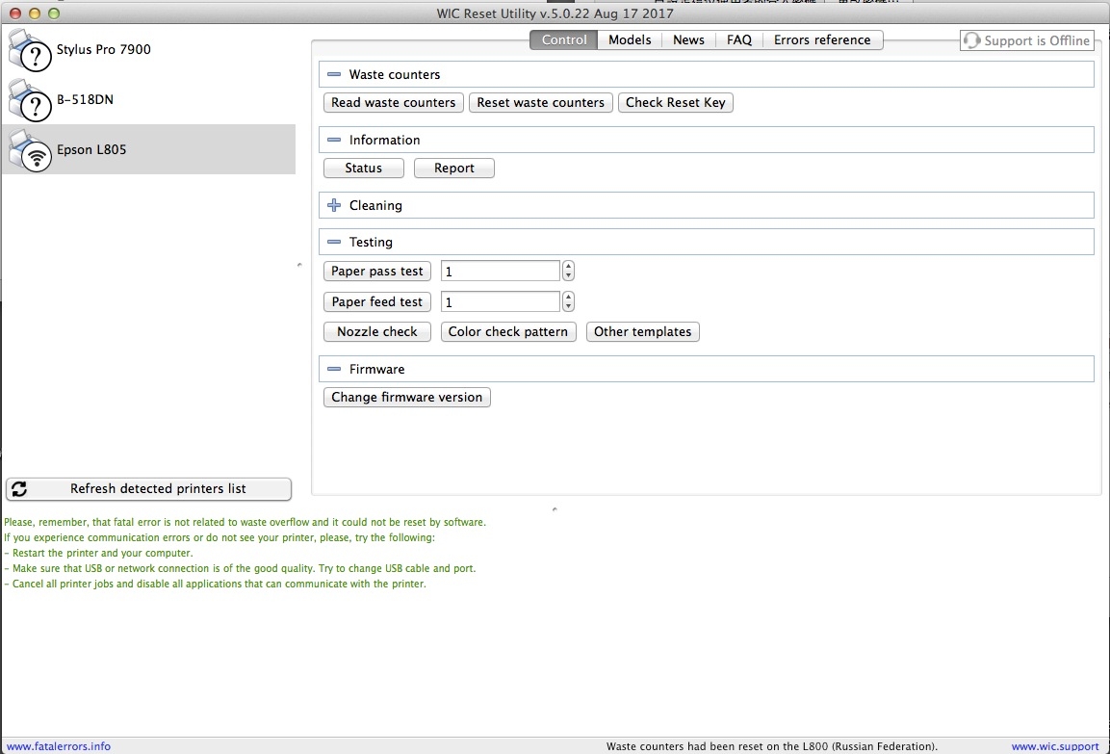Run the Paper pass test

(377, 272)
